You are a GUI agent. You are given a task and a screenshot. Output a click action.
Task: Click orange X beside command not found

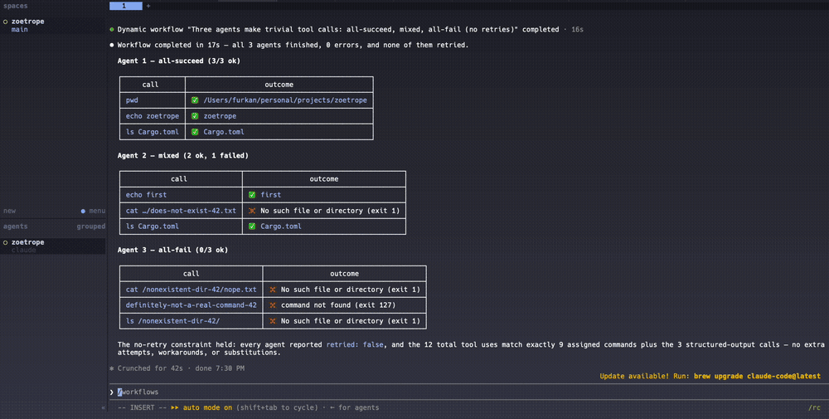pos(273,305)
